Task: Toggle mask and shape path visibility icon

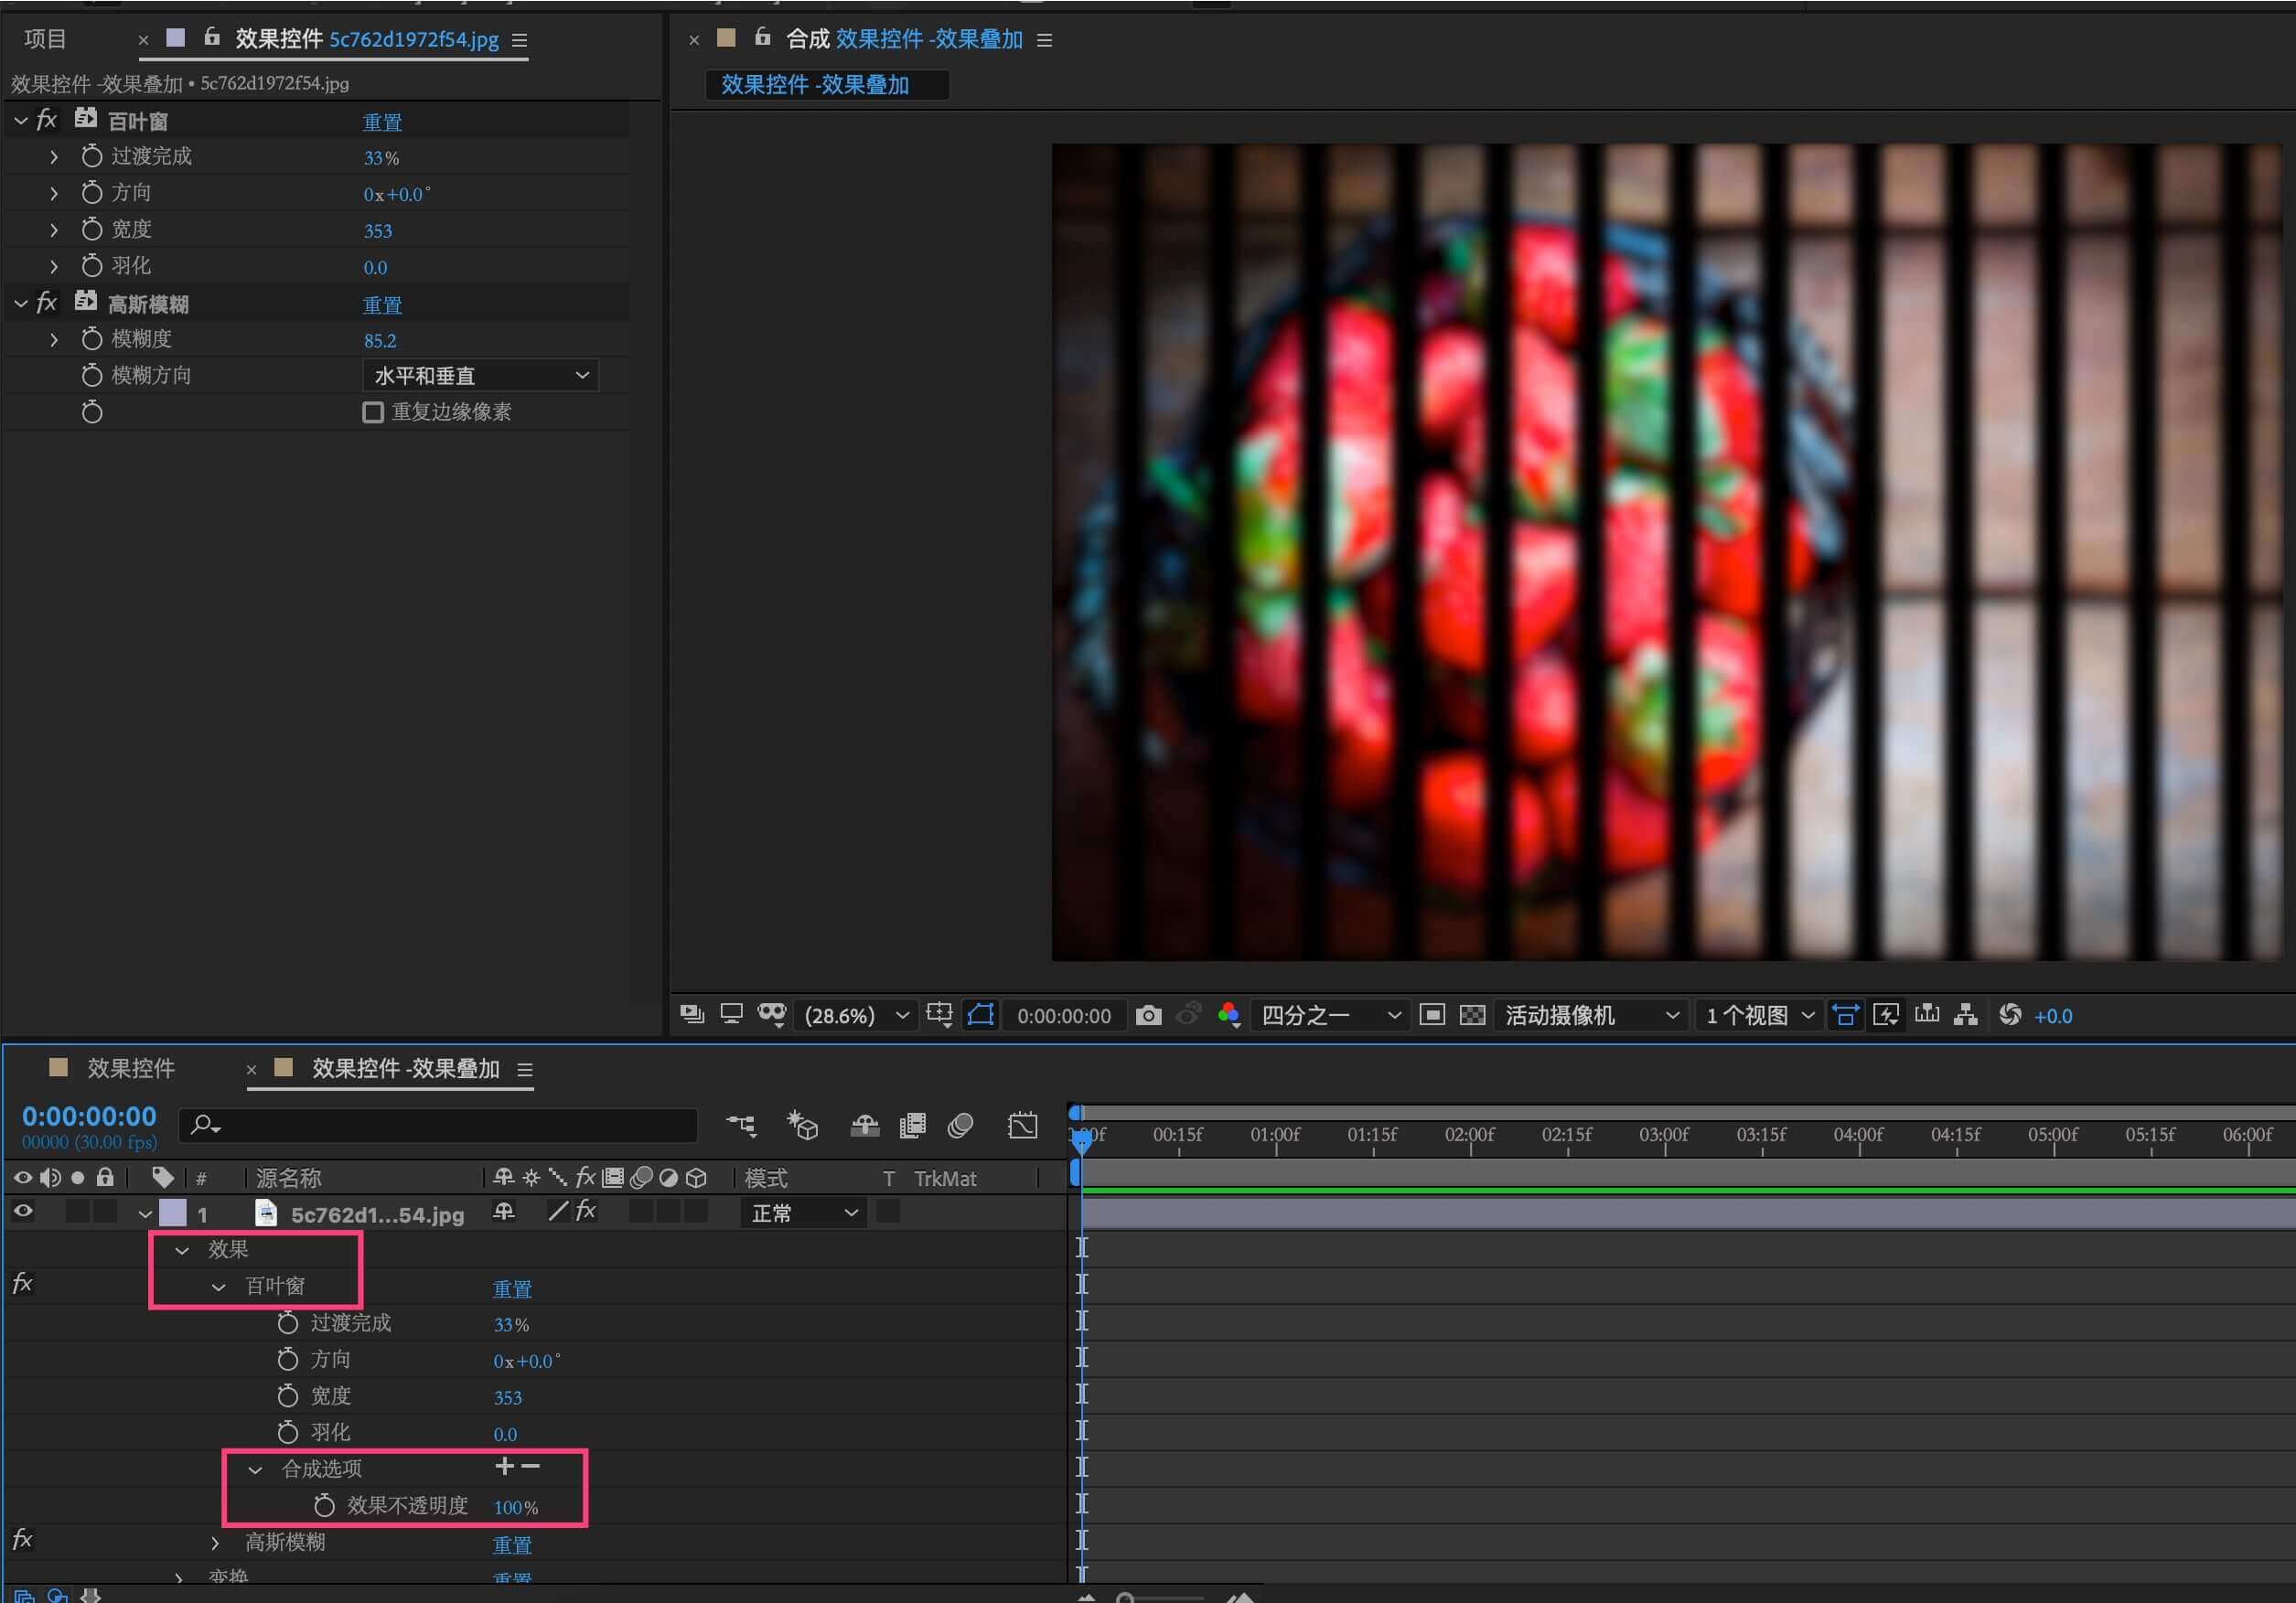Action: (980, 1015)
